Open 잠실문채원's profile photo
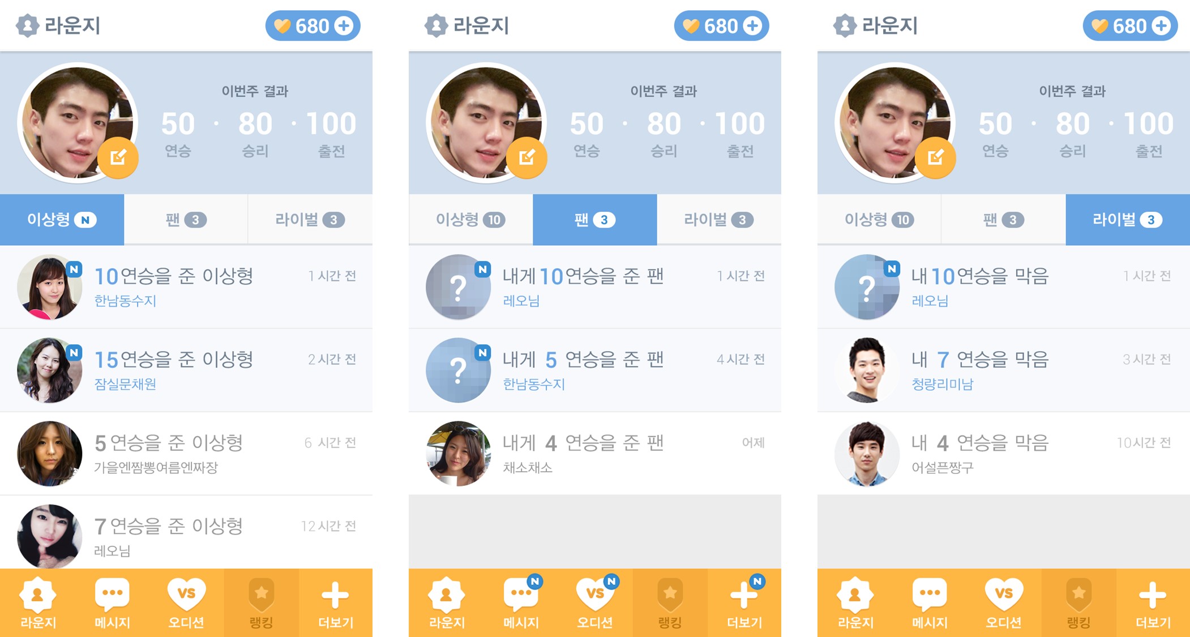This screenshot has width=1190, height=637. click(x=49, y=370)
